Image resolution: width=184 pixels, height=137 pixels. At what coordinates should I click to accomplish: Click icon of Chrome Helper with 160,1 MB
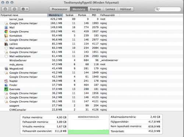pos(6,23)
